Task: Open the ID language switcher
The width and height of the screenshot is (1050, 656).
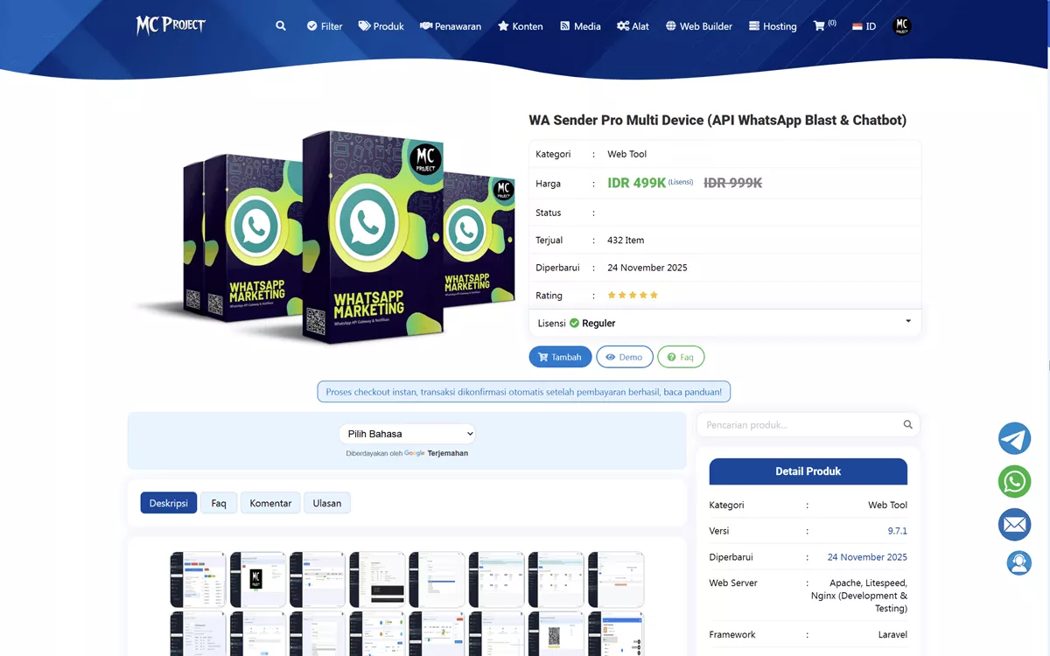Action: 864,26
